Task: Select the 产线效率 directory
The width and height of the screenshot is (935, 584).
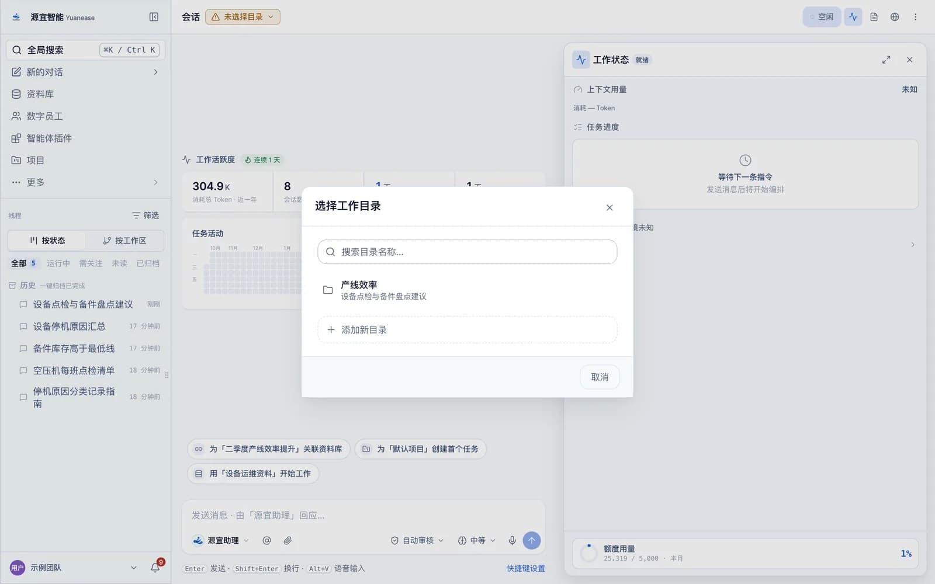Action: click(x=467, y=290)
